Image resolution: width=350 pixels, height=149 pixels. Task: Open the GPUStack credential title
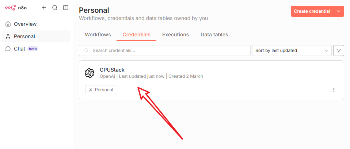pos(112,70)
